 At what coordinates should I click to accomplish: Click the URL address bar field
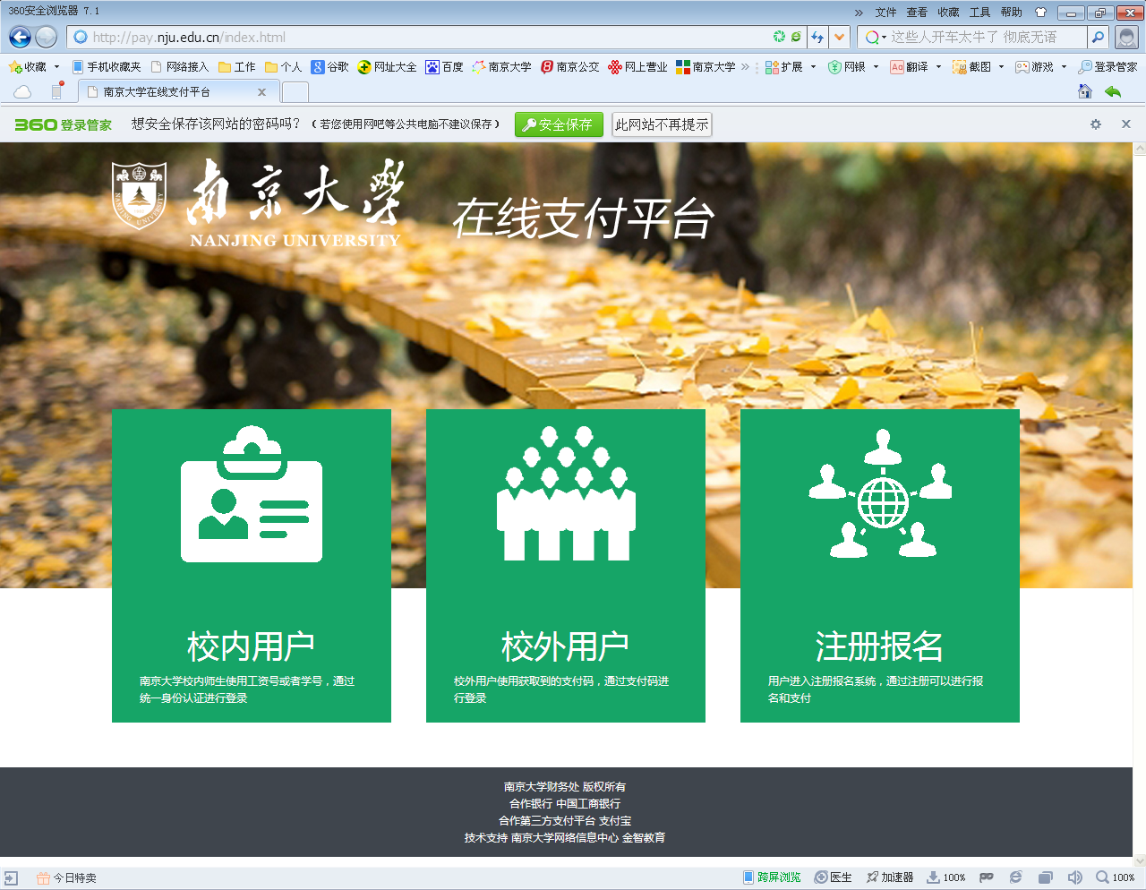421,37
